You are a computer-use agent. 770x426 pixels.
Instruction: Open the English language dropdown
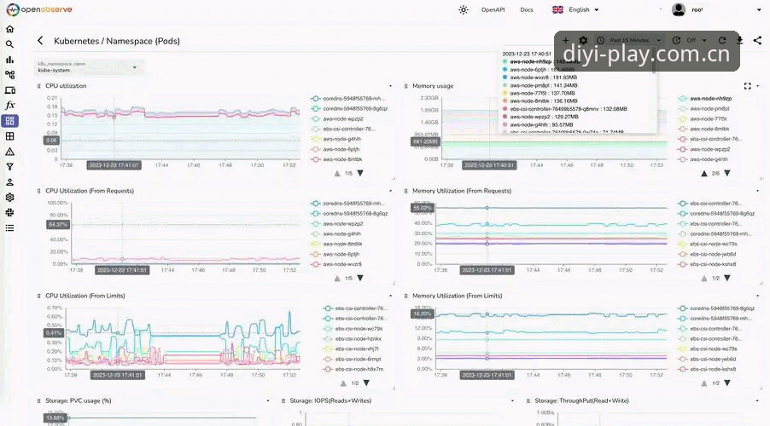point(575,10)
